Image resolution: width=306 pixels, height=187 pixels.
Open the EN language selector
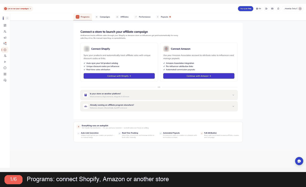[259, 9]
